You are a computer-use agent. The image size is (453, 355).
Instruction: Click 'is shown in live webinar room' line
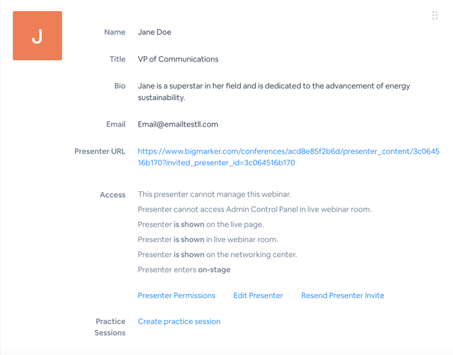pyautogui.click(x=208, y=239)
